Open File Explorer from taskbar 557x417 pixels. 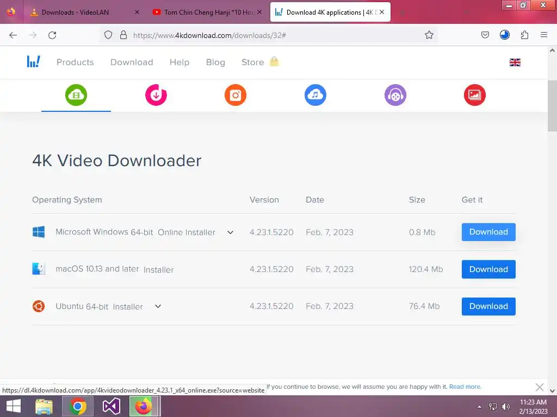pyautogui.click(x=44, y=406)
